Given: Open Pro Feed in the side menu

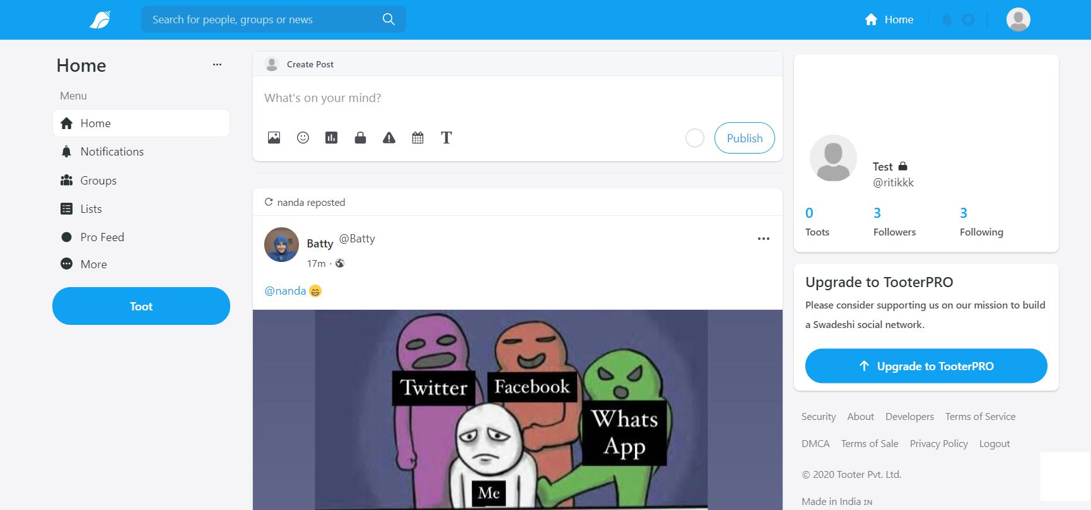Looking at the screenshot, I should (141, 237).
